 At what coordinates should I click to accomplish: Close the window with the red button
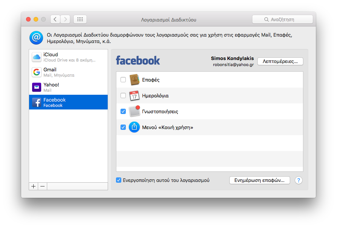[28, 19]
